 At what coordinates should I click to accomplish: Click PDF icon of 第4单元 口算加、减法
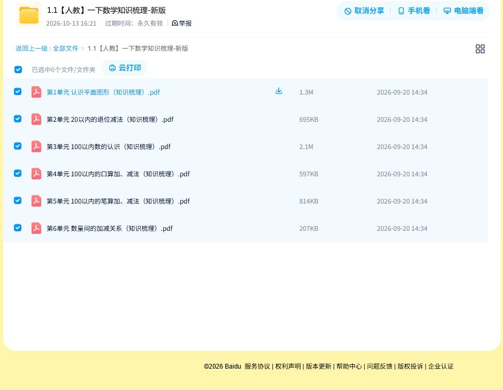(36, 174)
